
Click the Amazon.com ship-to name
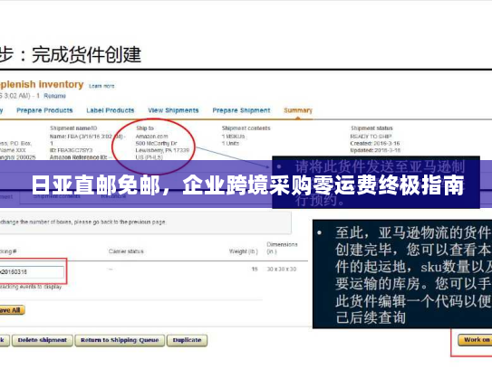(x=152, y=137)
